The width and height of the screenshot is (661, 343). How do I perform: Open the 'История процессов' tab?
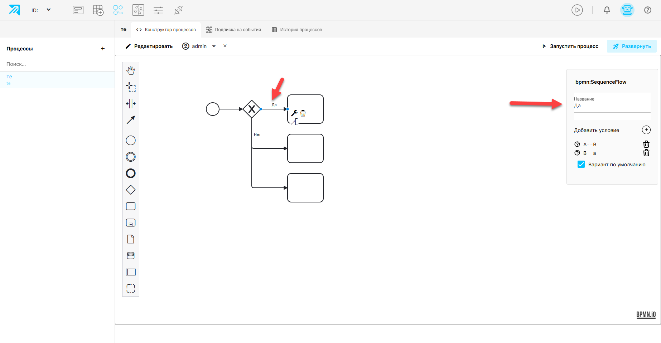297,30
